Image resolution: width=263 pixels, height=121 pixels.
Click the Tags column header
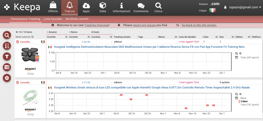coord(140,37)
